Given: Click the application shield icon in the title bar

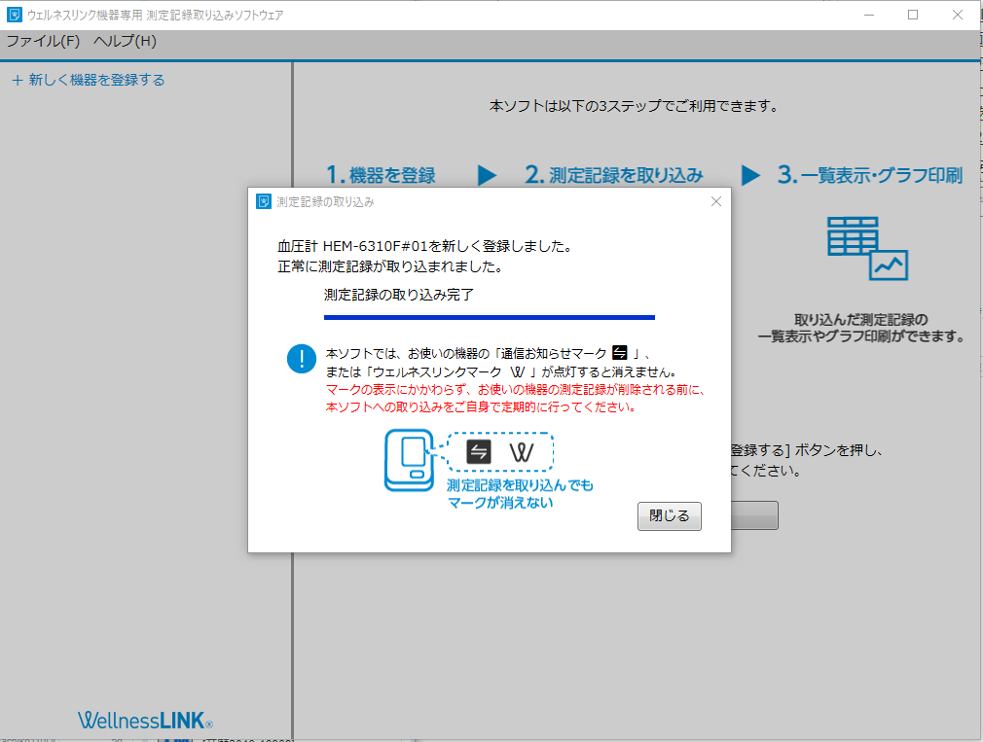Looking at the screenshot, I should tap(14, 14).
